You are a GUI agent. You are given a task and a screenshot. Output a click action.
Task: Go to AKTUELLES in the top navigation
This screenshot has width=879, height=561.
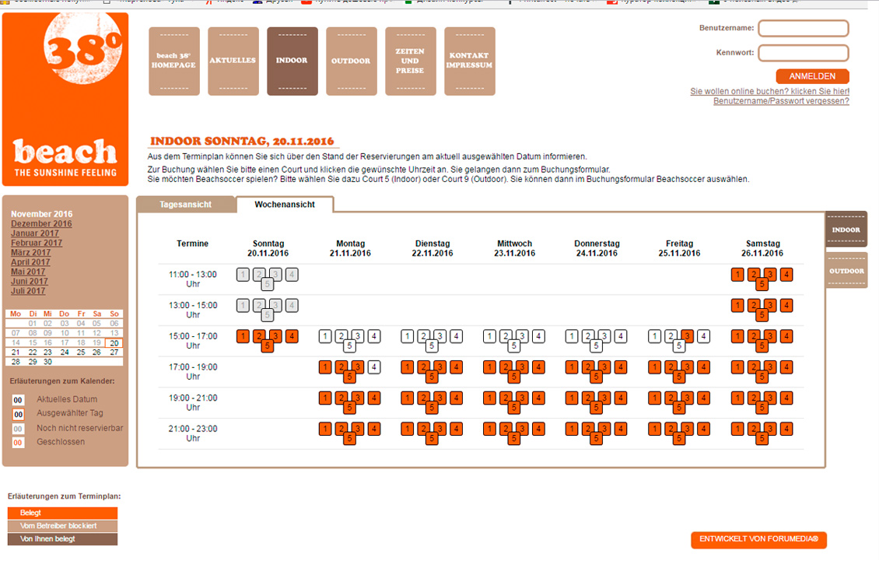[233, 61]
